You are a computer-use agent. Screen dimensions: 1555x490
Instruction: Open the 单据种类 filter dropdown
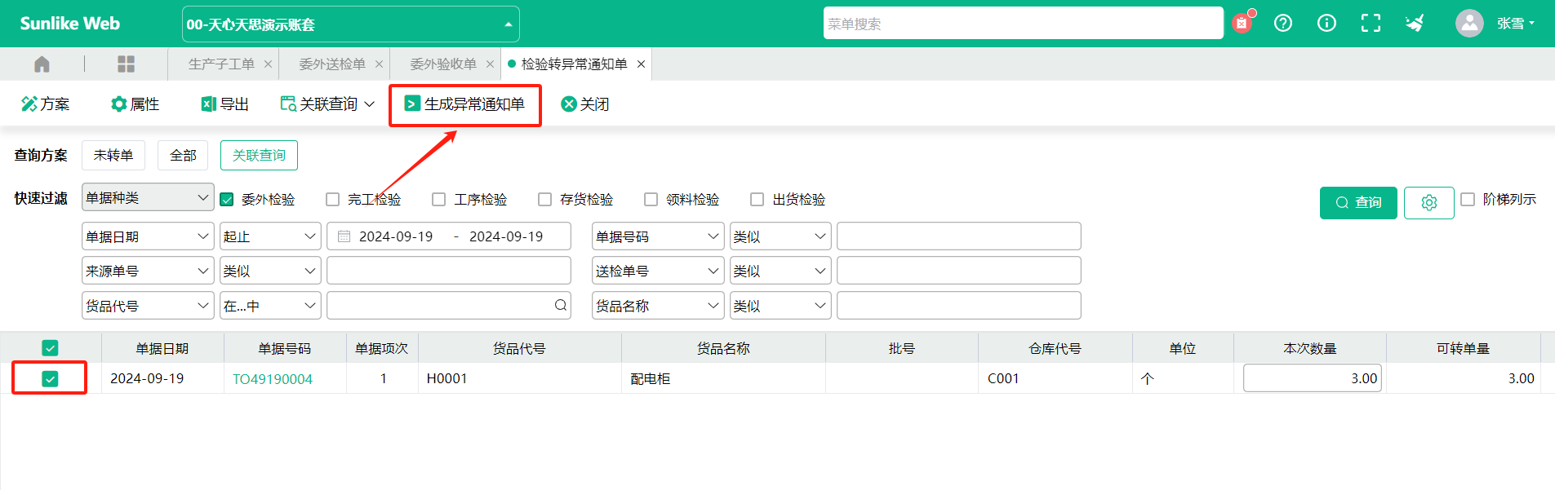[148, 197]
